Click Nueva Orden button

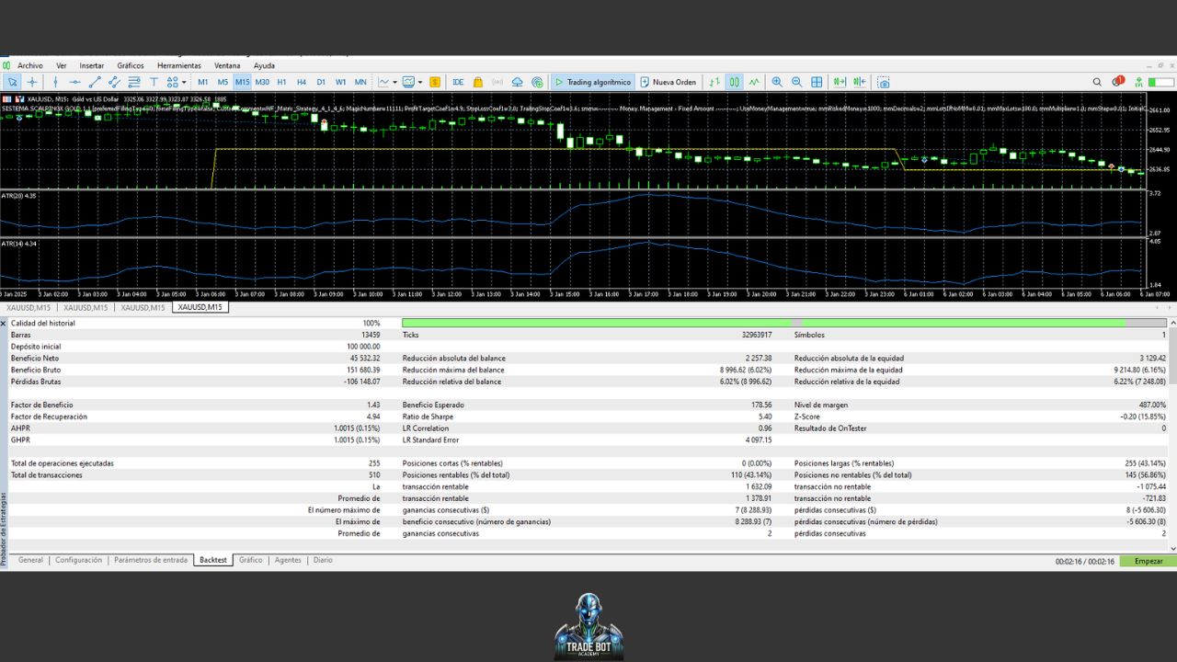pyautogui.click(x=668, y=82)
